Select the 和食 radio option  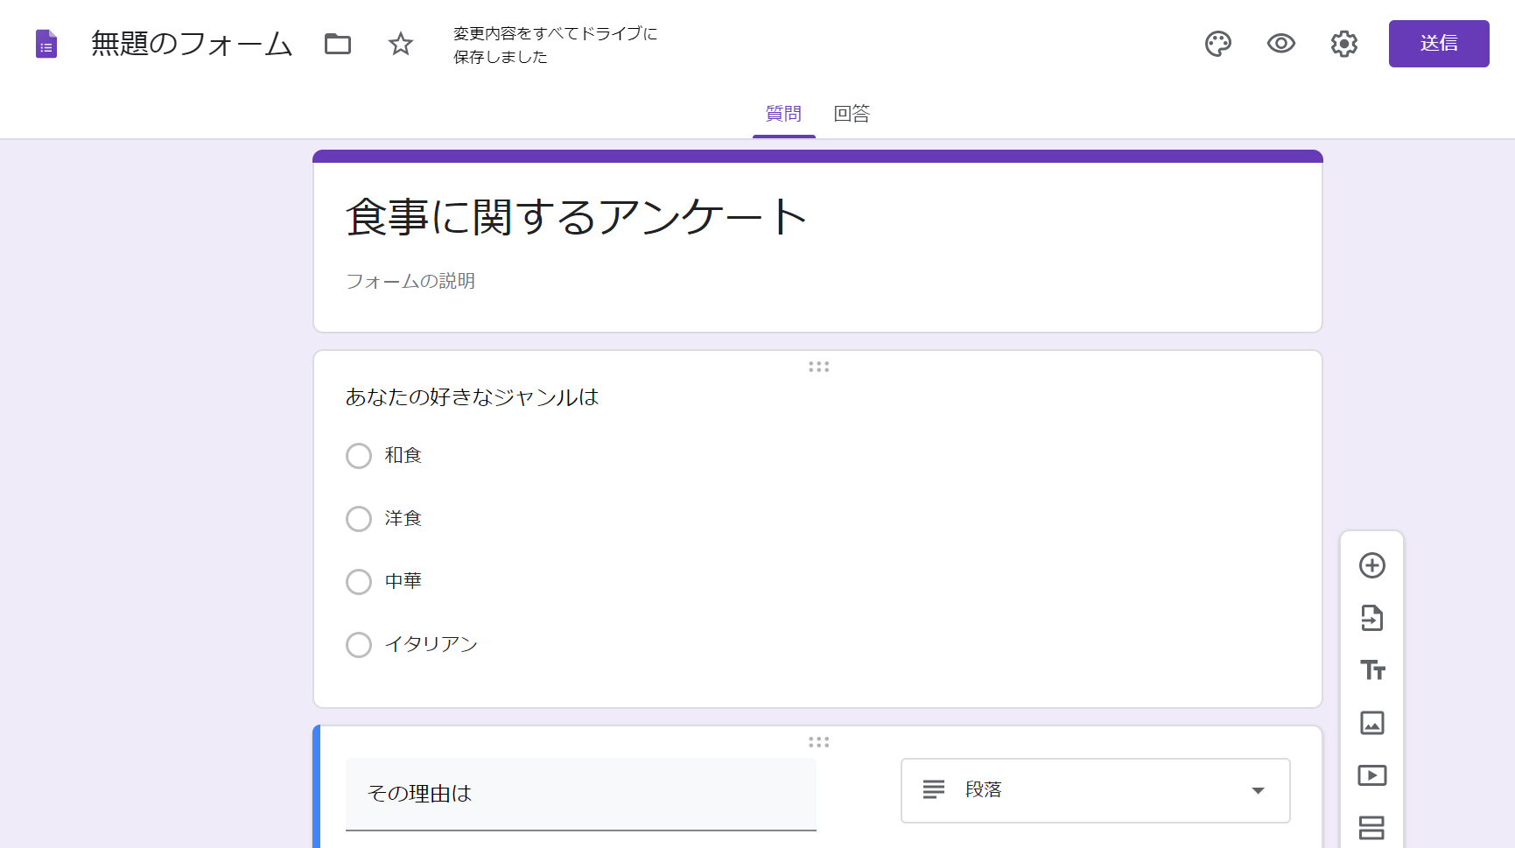click(359, 456)
